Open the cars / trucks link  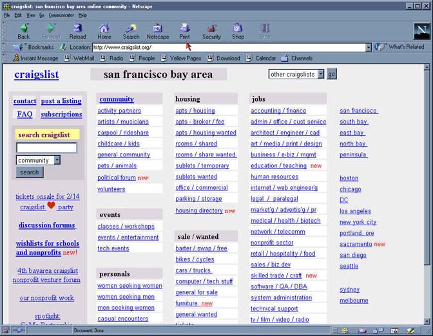[x=194, y=270]
